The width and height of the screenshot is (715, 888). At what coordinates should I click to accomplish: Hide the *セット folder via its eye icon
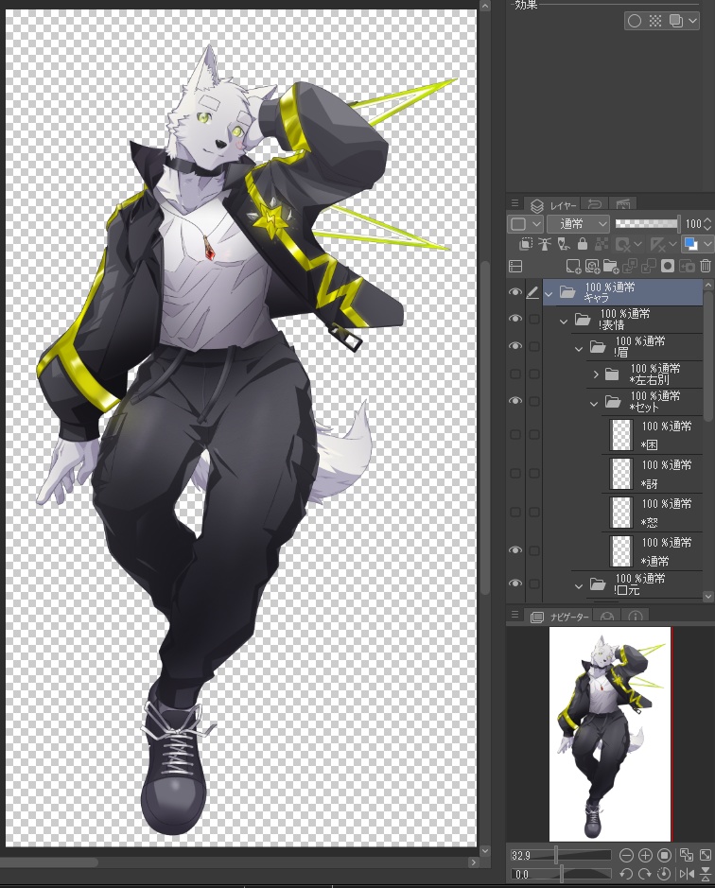coord(515,401)
